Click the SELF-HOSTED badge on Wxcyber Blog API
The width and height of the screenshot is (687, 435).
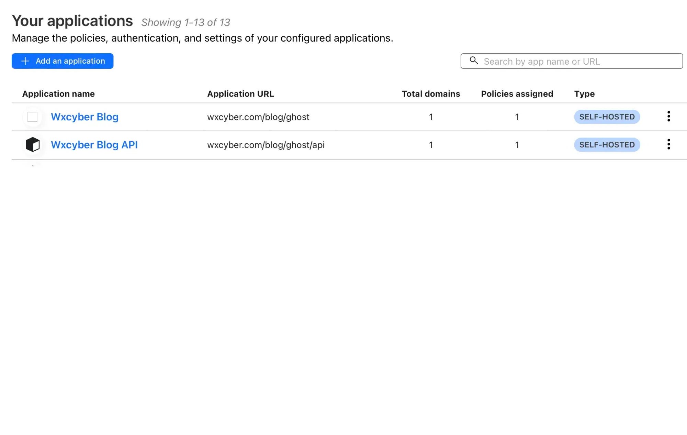tap(606, 145)
